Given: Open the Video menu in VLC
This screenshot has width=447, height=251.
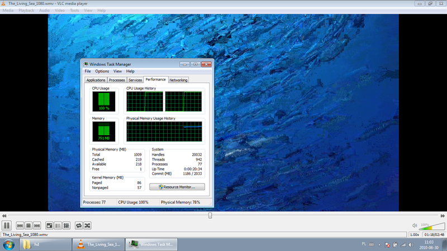Looking at the screenshot, I should [x=60, y=10].
